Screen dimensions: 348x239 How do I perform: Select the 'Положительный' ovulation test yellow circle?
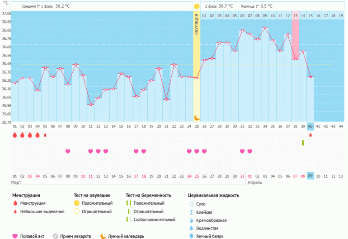point(77,203)
